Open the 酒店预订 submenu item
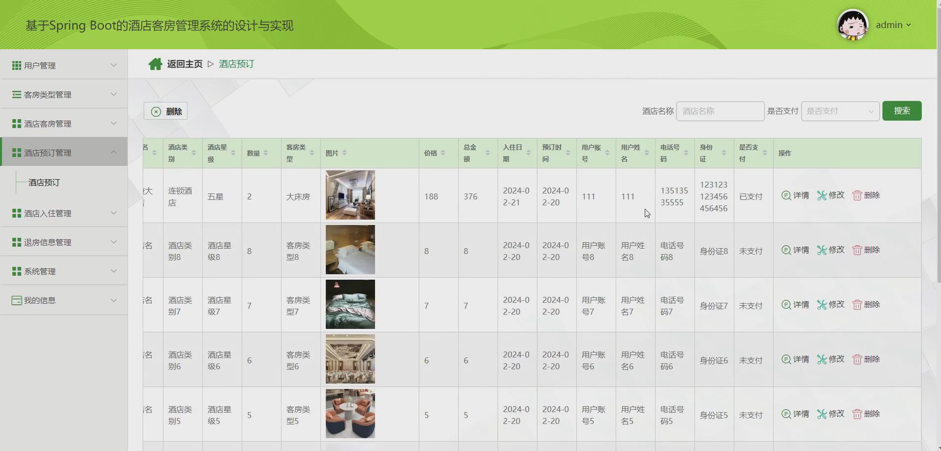 pyautogui.click(x=44, y=183)
